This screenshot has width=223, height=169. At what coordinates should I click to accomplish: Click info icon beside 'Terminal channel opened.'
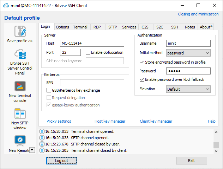point(42,131)
